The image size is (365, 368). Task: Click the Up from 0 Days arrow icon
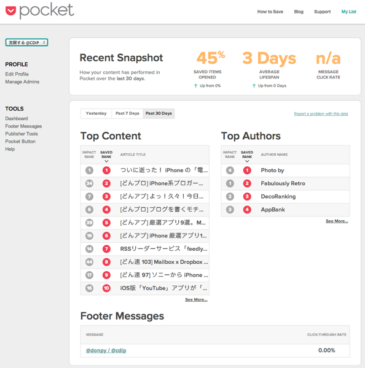click(x=254, y=86)
